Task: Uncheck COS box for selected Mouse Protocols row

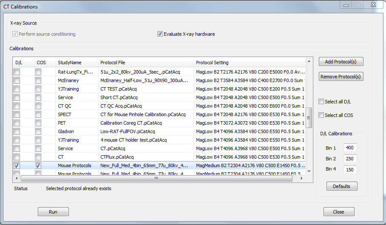Action: click(38, 165)
